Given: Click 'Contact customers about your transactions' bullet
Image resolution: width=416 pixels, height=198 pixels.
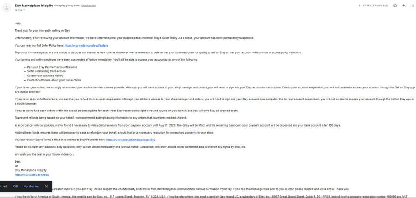Looking at the screenshot, I should (54, 80).
